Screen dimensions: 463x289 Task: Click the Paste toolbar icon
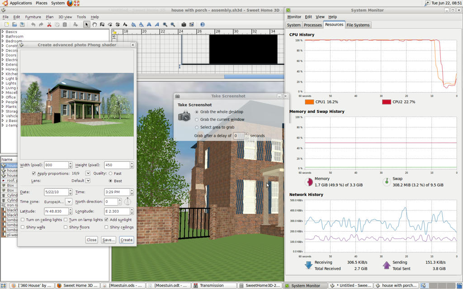click(x=65, y=24)
